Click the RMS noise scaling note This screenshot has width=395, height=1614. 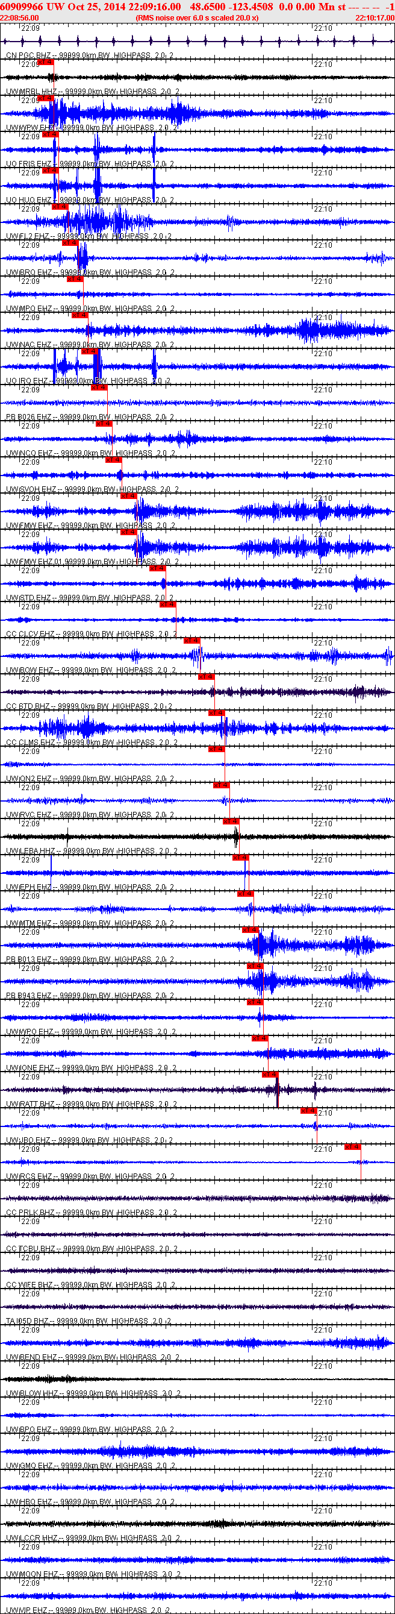click(x=197, y=18)
